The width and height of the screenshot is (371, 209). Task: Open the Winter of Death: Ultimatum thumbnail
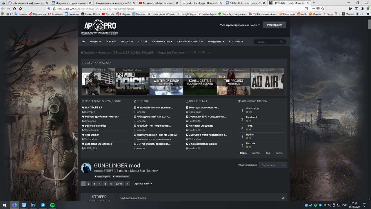(x=166, y=81)
